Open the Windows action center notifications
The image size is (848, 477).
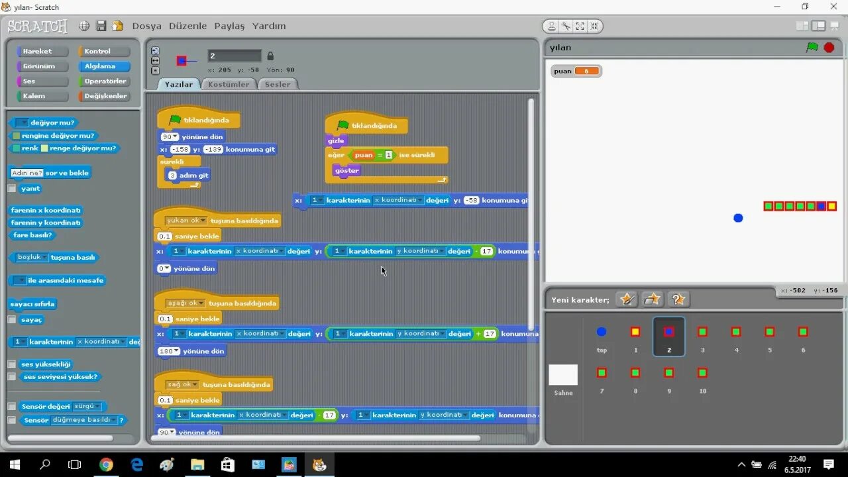pos(829,464)
